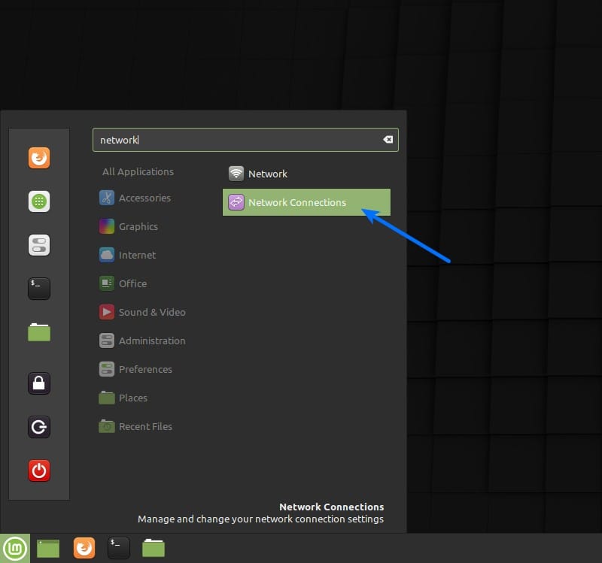Click the Linux Mint menu button
The image size is (602, 563).
coord(14,548)
